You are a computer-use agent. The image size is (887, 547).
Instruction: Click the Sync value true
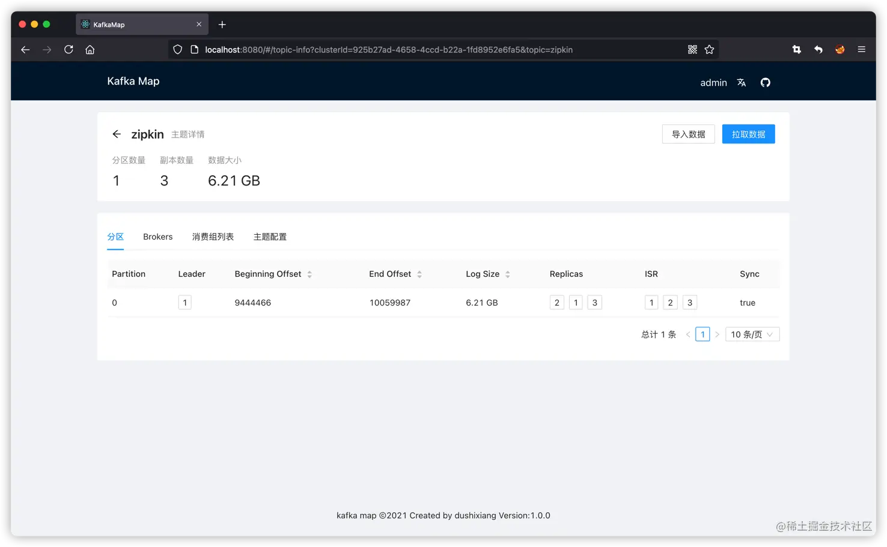pos(748,303)
